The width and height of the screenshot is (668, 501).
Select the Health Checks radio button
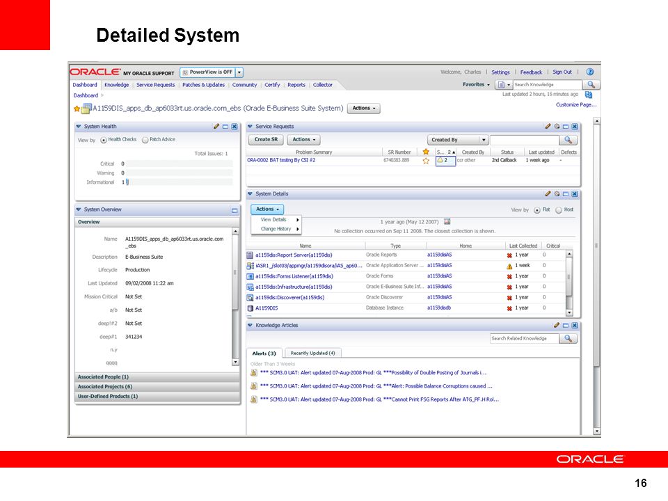tap(104, 140)
